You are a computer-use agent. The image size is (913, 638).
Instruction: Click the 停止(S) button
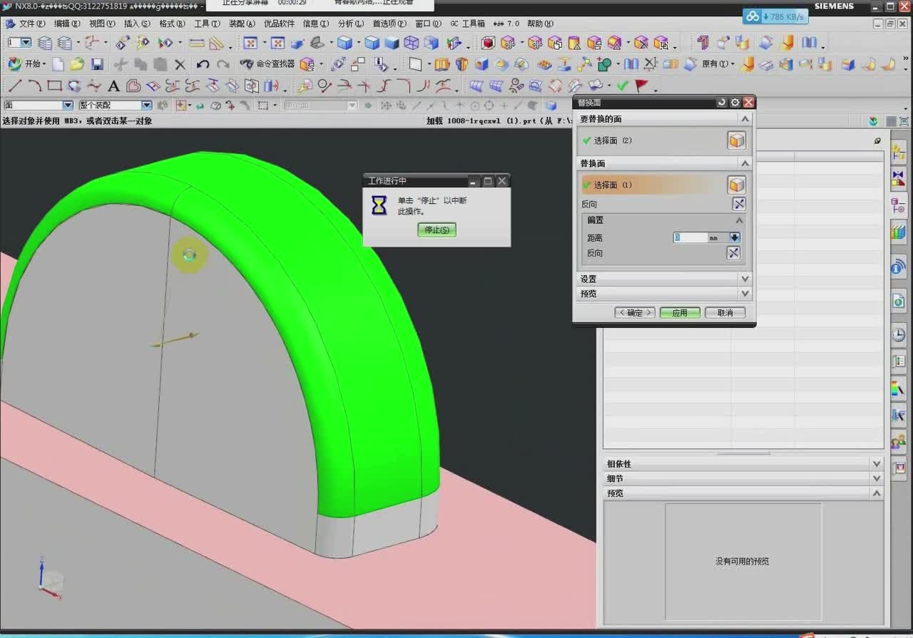click(437, 230)
